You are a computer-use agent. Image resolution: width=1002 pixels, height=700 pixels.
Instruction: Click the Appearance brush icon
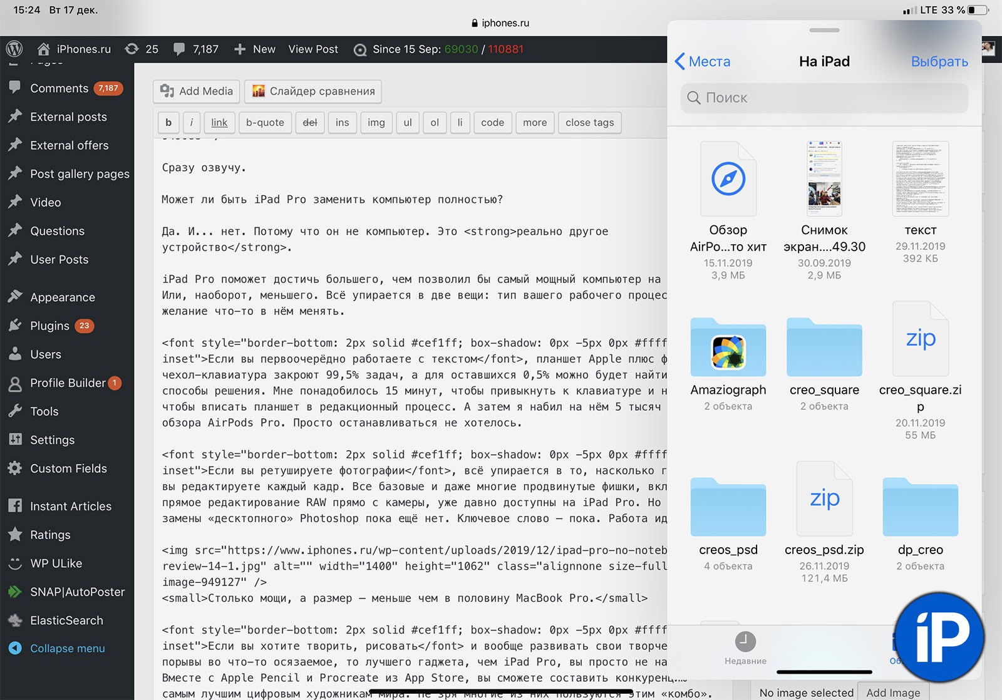(x=15, y=297)
